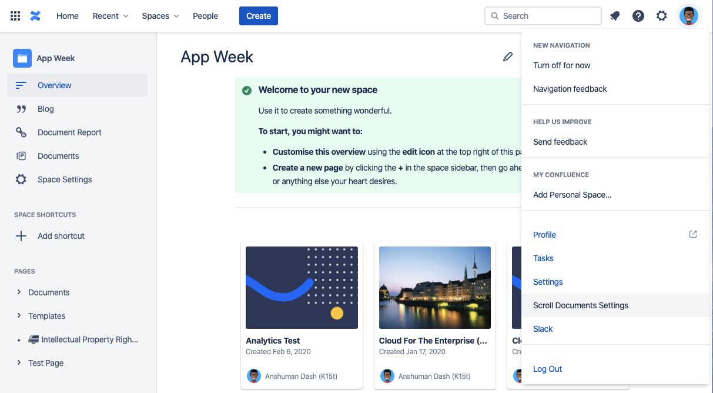Choose Turn off for now

pyautogui.click(x=561, y=65)
